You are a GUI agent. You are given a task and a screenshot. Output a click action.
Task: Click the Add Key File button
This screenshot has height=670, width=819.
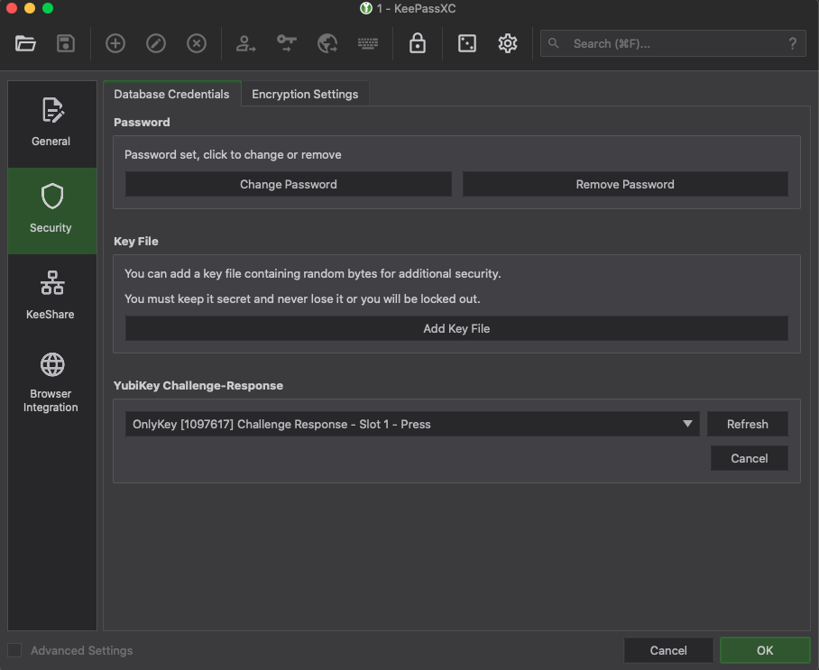point(456,328)
